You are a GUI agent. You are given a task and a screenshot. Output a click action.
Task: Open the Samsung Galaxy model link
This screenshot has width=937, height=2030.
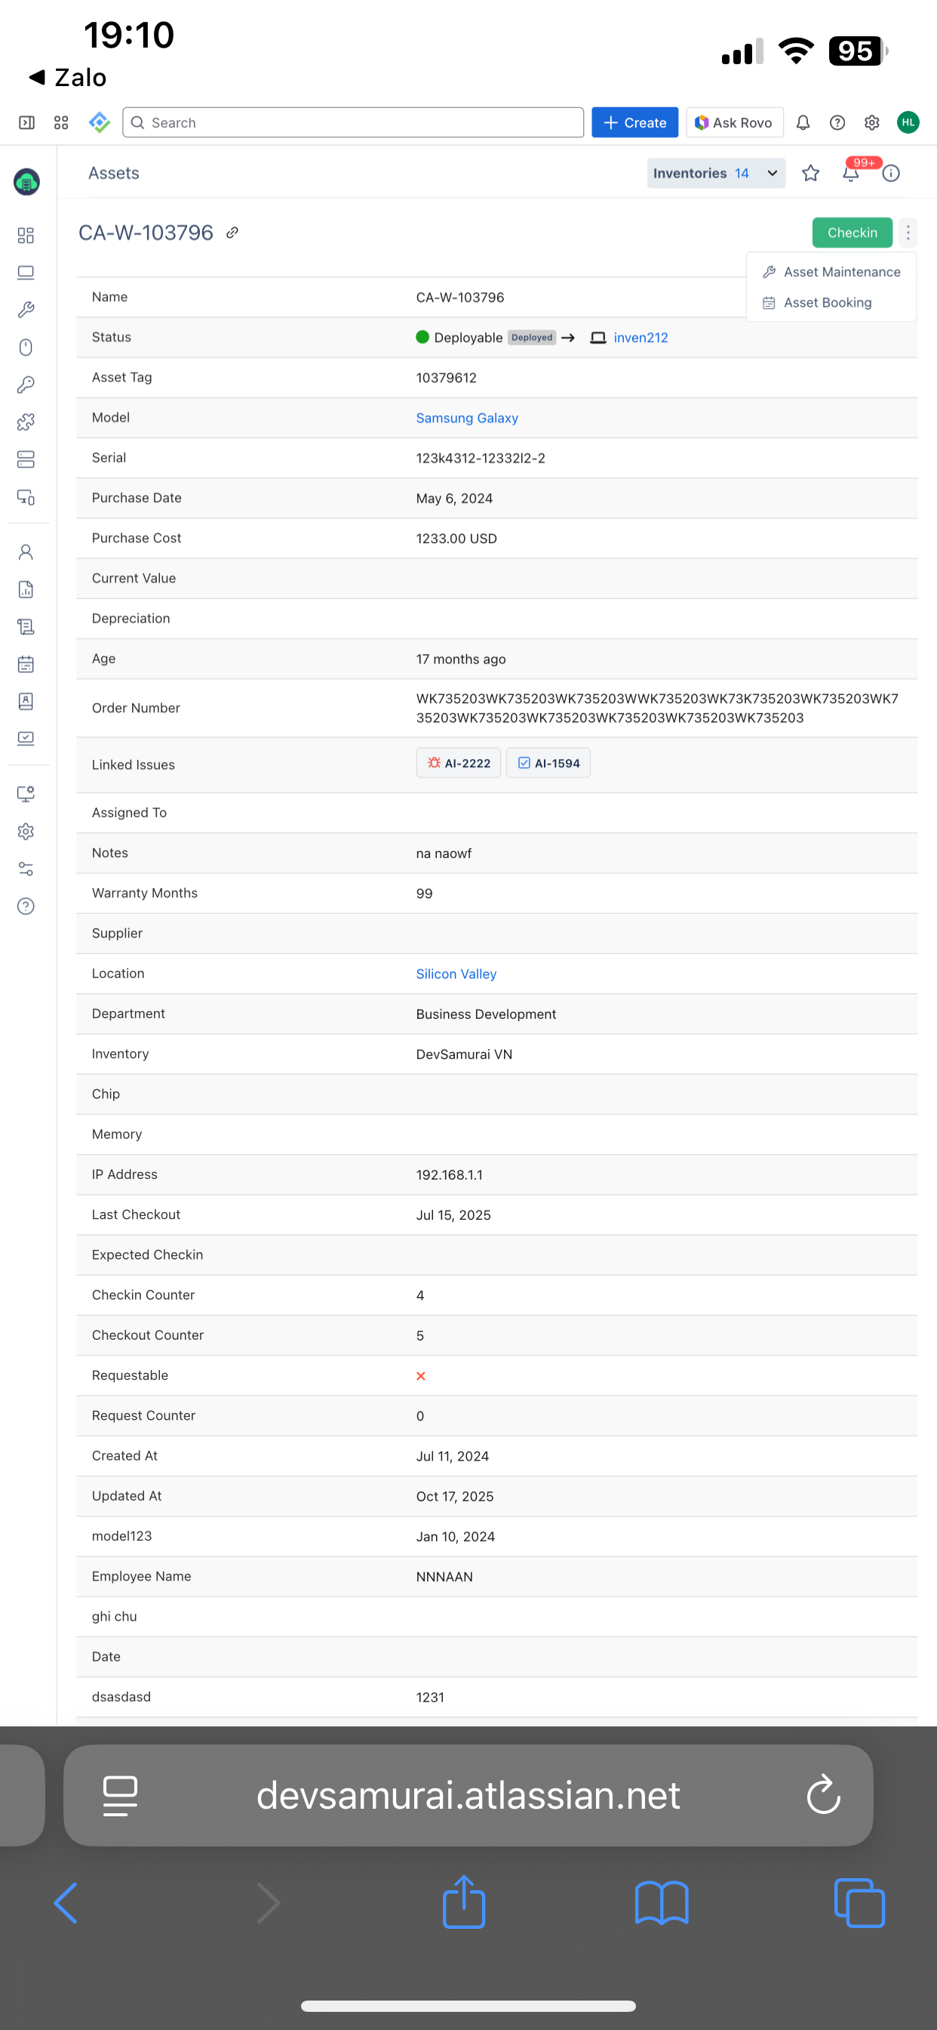pos(467,418)
